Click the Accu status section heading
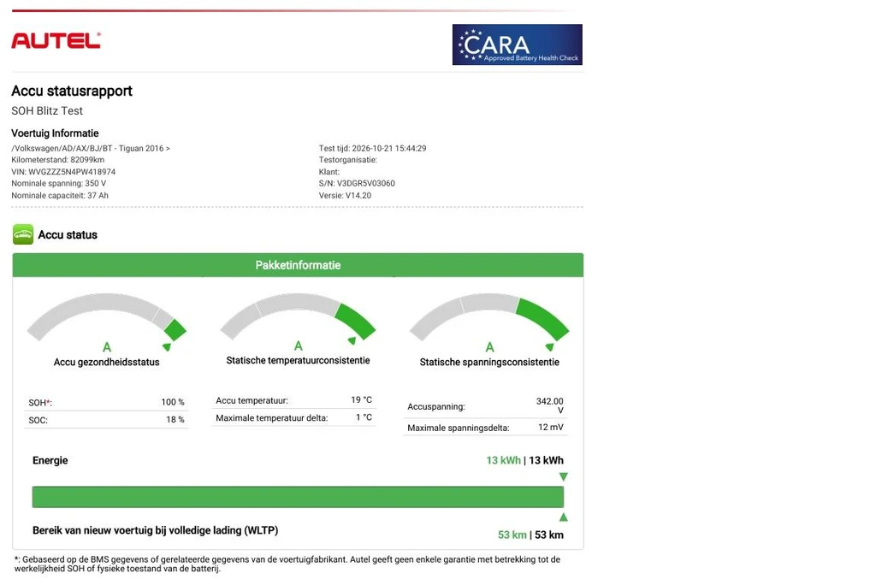876x585 pixels. point(68,234)
